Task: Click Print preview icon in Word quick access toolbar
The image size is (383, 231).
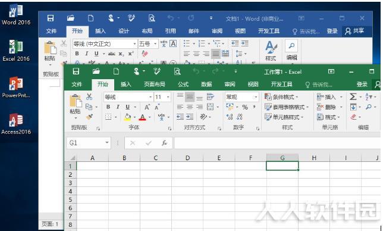Action: pyautogui.click(x=152, y=18)
